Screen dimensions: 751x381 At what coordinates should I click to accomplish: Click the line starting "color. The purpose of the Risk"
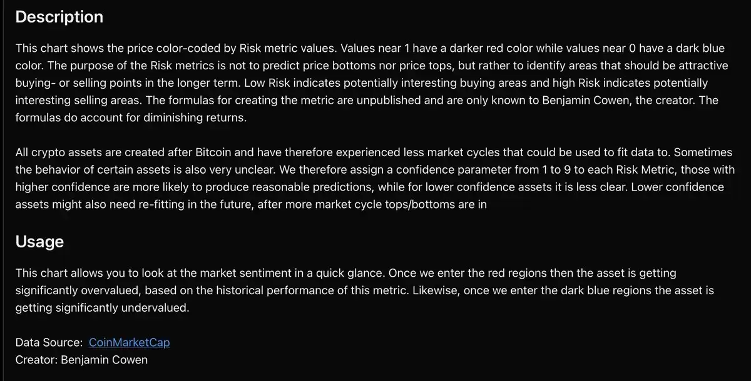click(363, 66)
